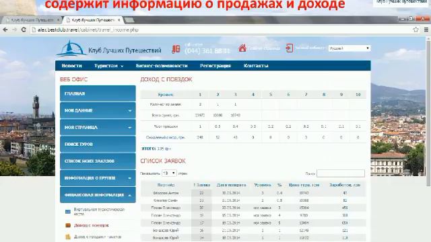The width and height of the screenshot is (431, 242).
Task: Sort by % column header
Action: pos(279,186)
